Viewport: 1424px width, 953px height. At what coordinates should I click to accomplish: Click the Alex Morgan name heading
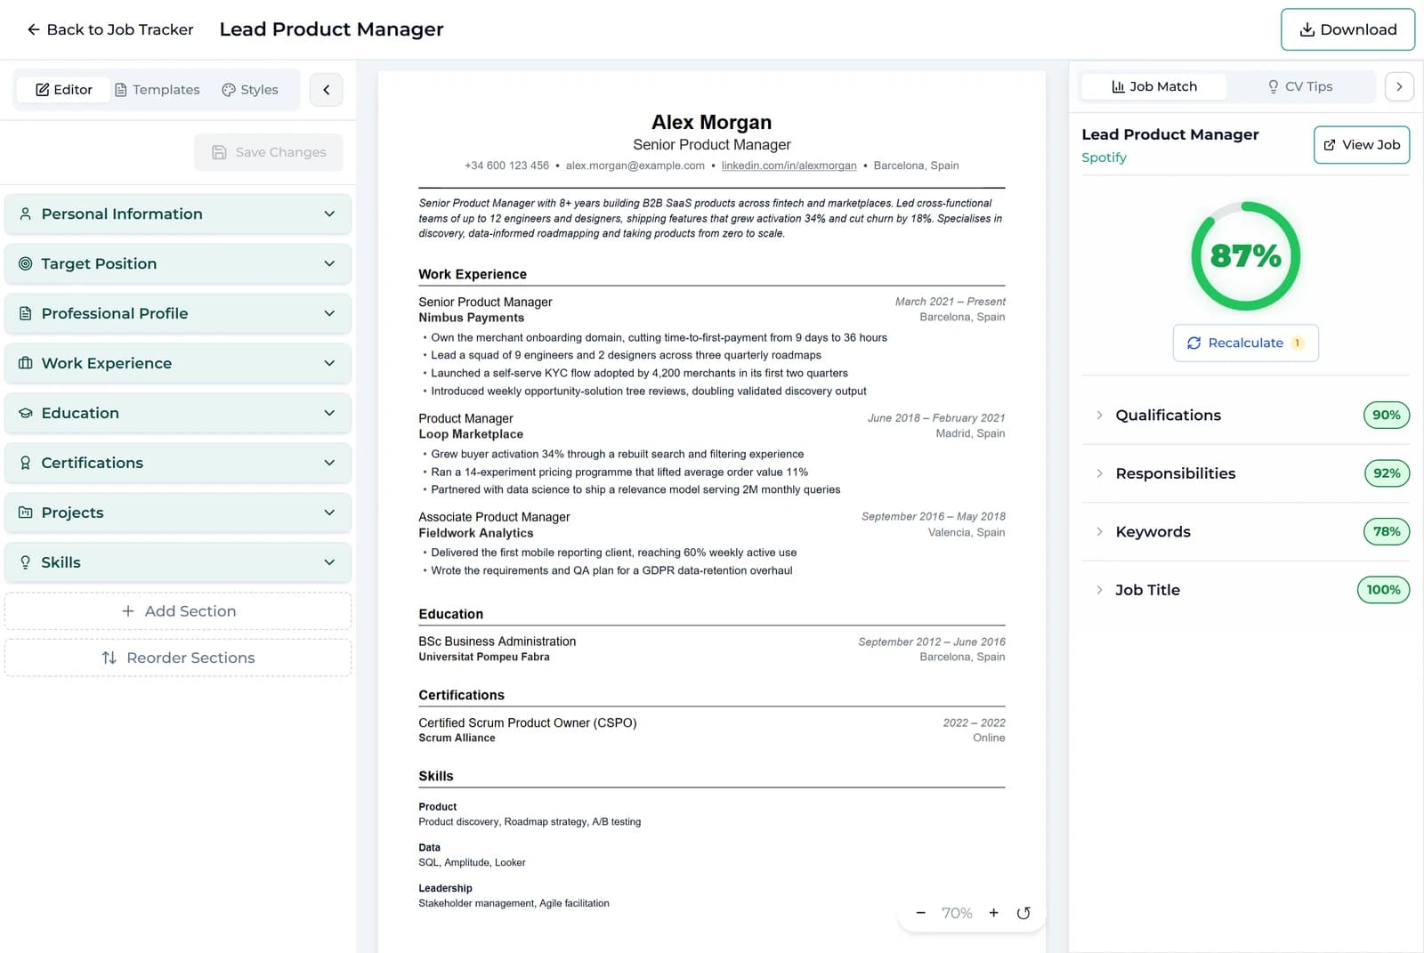711,122
